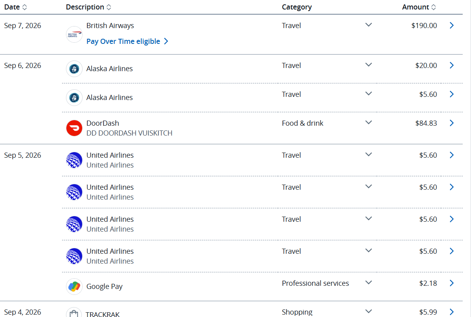The height and width of the screenshot is (317, 471).
Task: Click the Google Pay merchant logo
Action: click(74, 286)
